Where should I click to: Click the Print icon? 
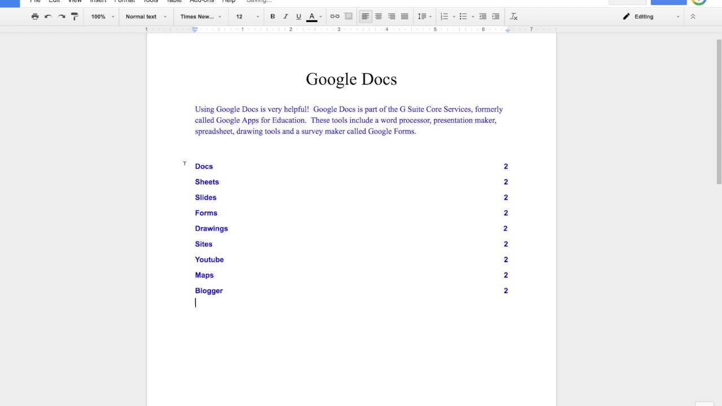coord(35,17)
